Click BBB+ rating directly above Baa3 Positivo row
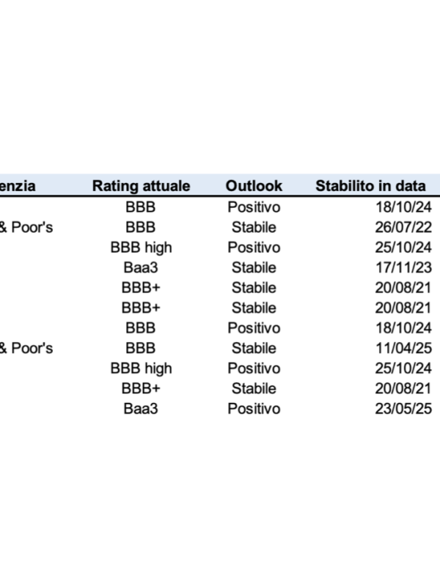440x586 pixels. coord(141,389)
